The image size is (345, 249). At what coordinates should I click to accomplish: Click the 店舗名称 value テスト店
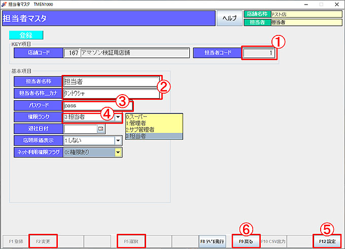[x=306, y=14]
